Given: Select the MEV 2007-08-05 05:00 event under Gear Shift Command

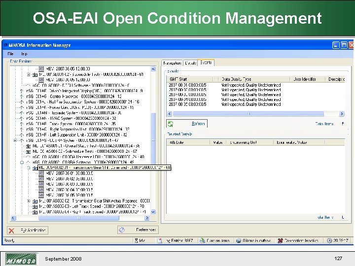Looking at the screenshot, I should pos(70,195).
